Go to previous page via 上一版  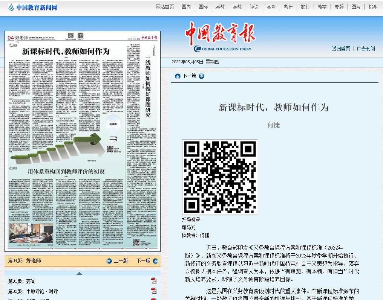click(121, 261)
